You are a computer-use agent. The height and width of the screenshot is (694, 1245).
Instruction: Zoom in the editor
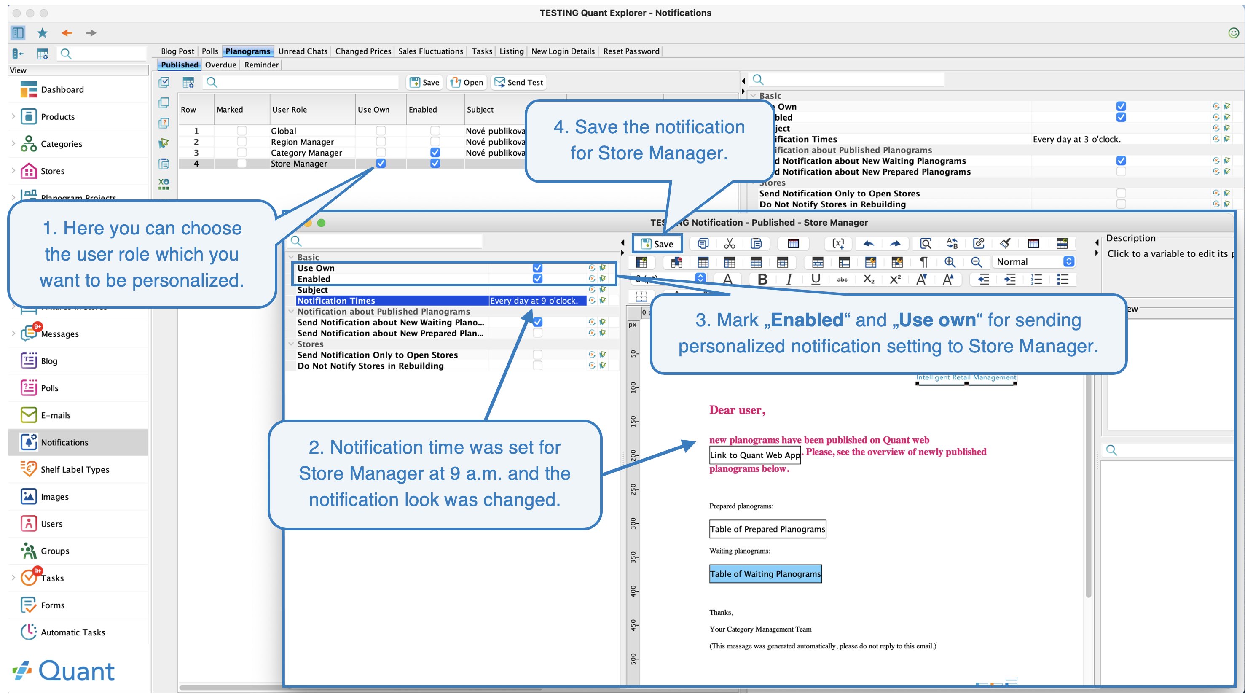949,262
